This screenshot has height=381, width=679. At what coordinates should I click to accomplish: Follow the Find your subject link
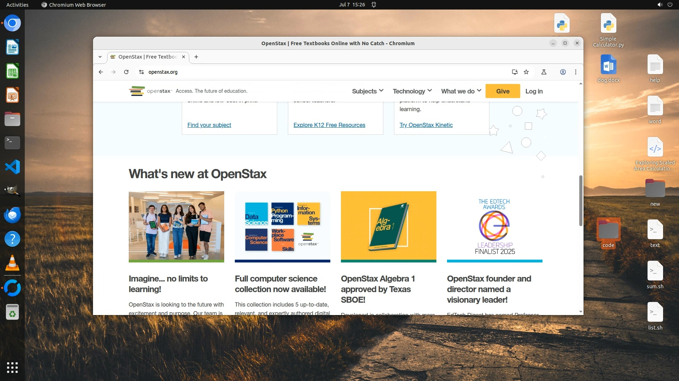pyautogui.click(x=209, y=125)
